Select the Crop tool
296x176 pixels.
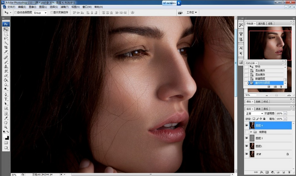pos(6,47)
